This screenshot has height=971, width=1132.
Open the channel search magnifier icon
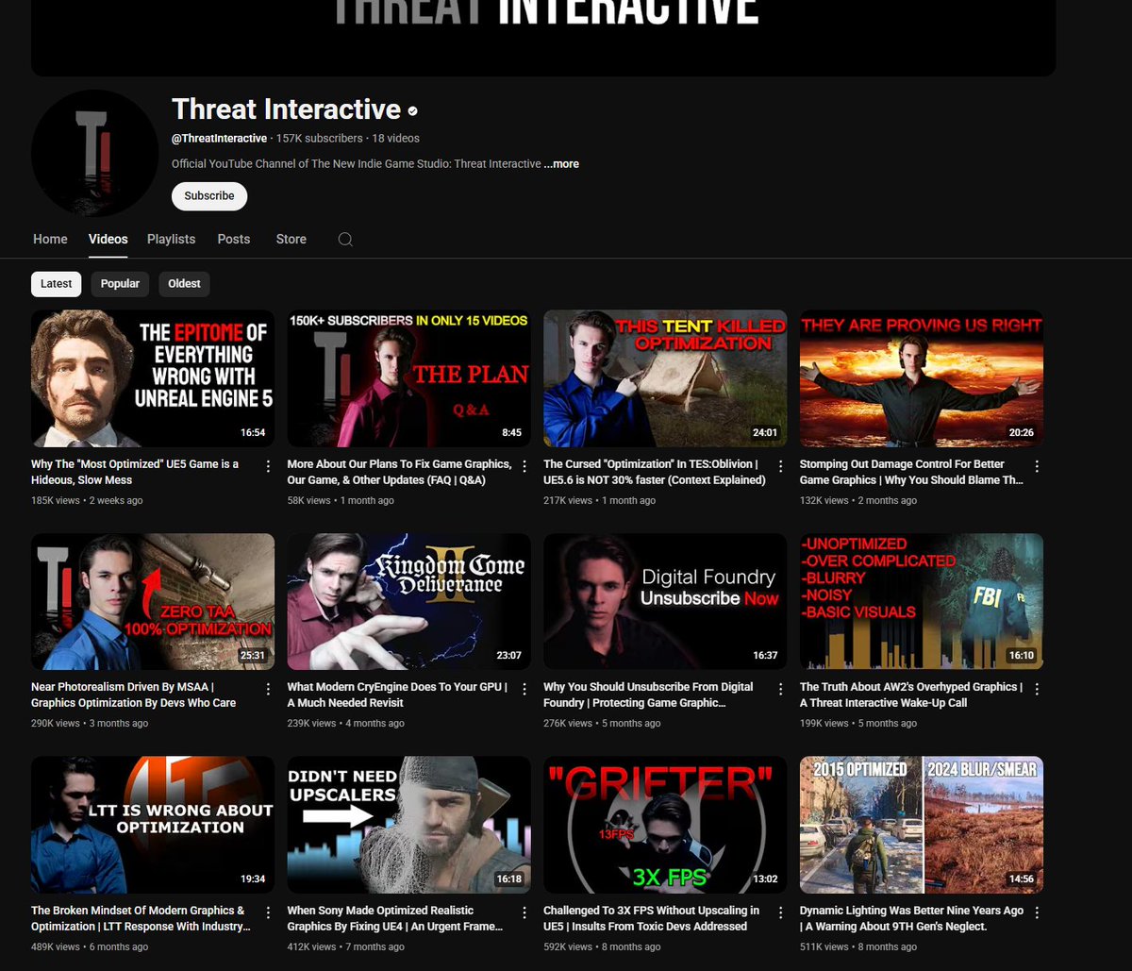click(x=345, y=240)
